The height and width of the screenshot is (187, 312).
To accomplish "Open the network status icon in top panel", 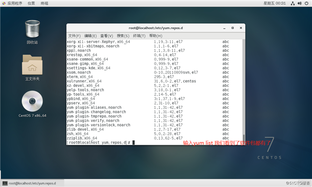I will pyautogui.click(x=292, y=3).
